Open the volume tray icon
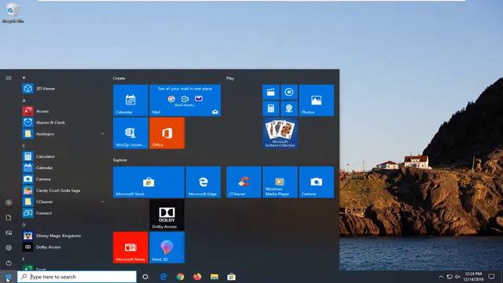The width and height of the screenshot is (503, 283). (457, 277)
